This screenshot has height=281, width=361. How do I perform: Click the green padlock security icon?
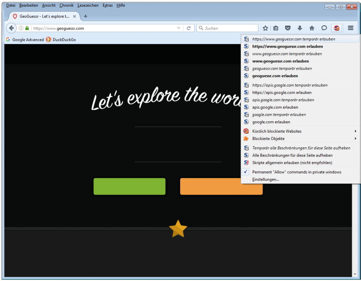[27, 28]
